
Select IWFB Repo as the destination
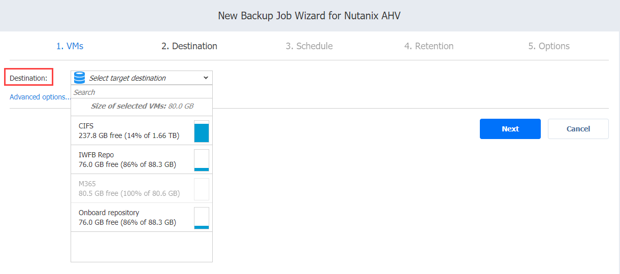point(142,160)
